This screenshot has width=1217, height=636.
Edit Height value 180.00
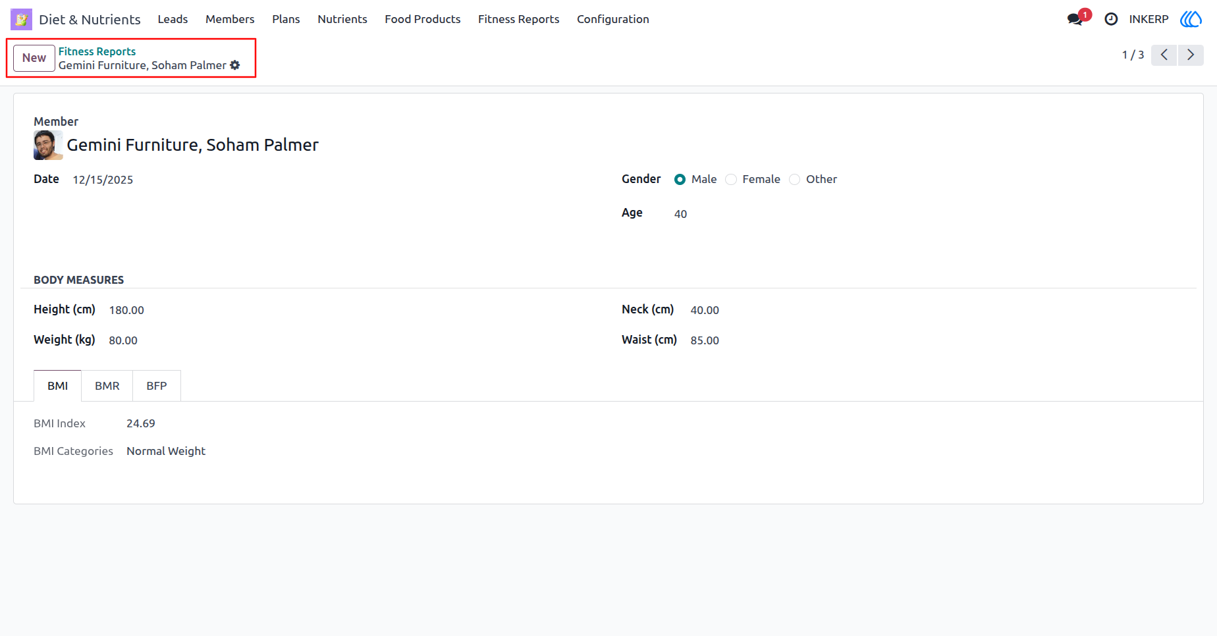tap(126, 310)
